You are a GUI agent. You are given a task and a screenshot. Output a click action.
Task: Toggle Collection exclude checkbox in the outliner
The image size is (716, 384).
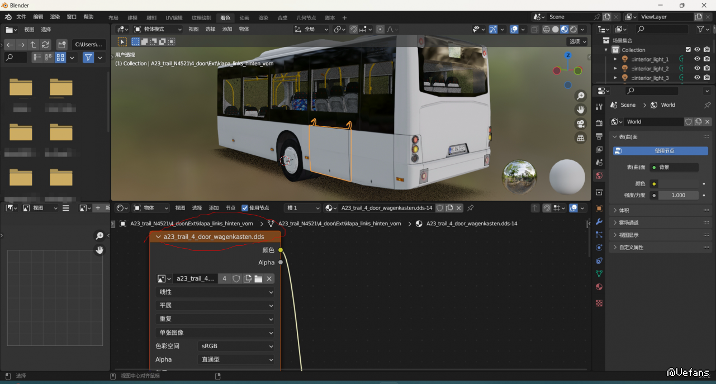(x=688, y=50)
